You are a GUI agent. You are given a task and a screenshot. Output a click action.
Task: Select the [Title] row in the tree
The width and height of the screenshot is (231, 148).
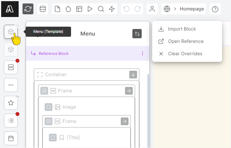tap(87, 138)
